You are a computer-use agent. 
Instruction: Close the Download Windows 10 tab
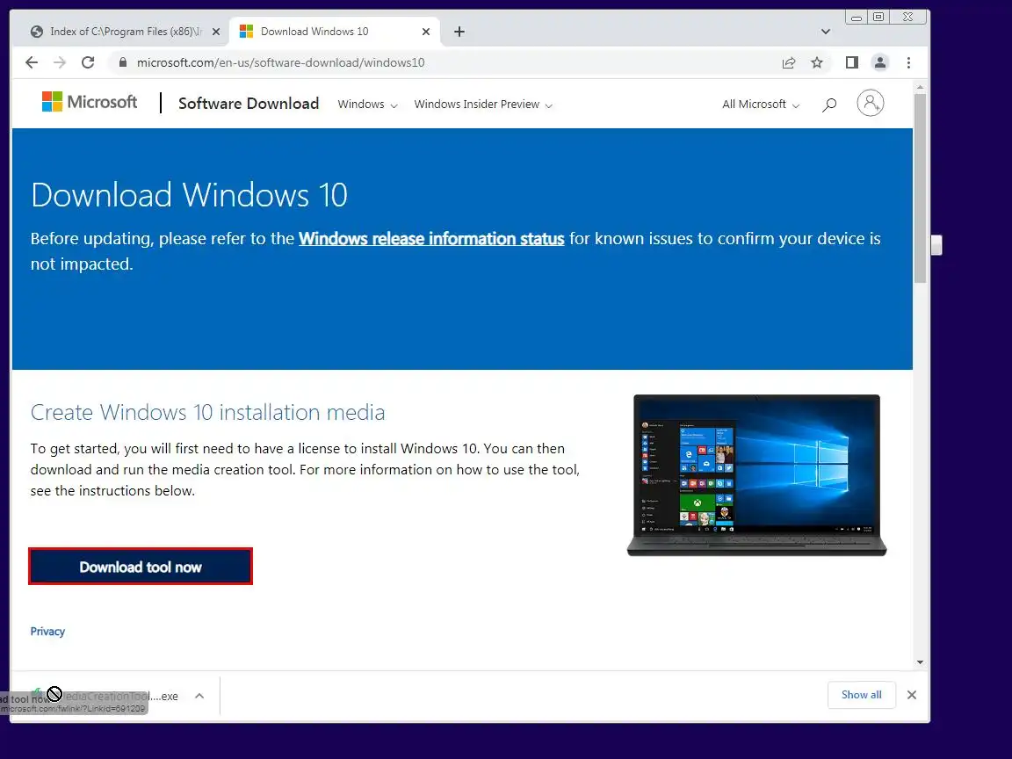pos(426,32)
